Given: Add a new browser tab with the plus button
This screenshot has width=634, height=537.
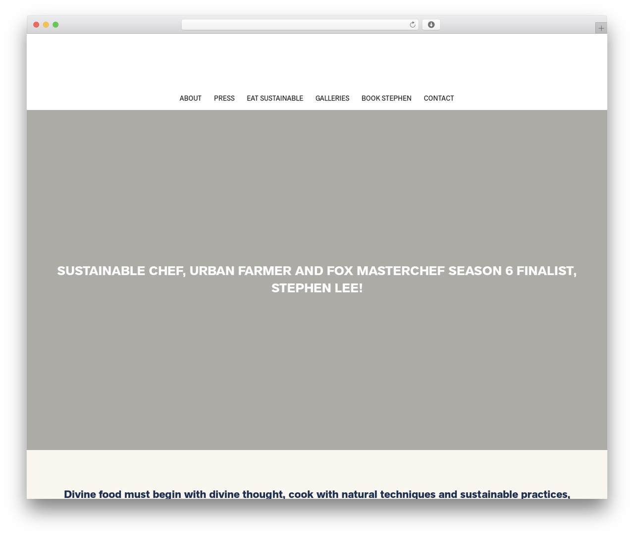Looking at the screenshot, I should pyautogui.click(x=601, y=28).
